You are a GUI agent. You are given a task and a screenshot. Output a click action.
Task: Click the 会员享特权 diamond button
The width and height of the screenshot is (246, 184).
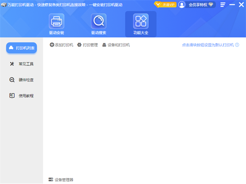[201, 5]
